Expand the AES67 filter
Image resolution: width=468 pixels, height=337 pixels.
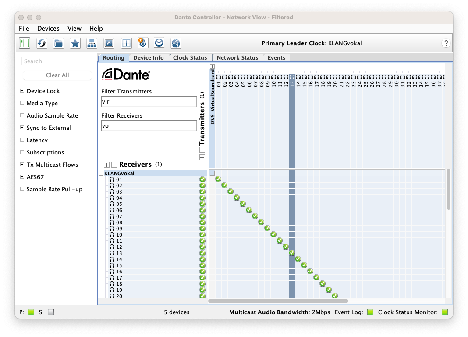22,176
